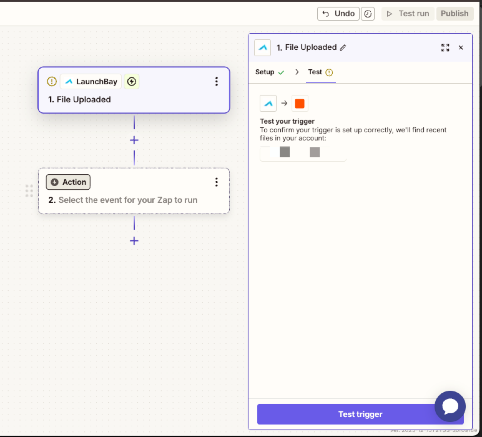Click the trigger lightning icon next to LaunchBay
482x437 pixels.
click(132, 81)
